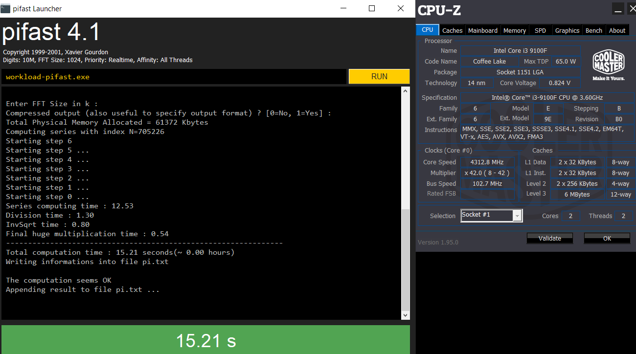Click the pifast Launcher console icon
Screen dimensions: 636x354
click(x=5, y=9)
